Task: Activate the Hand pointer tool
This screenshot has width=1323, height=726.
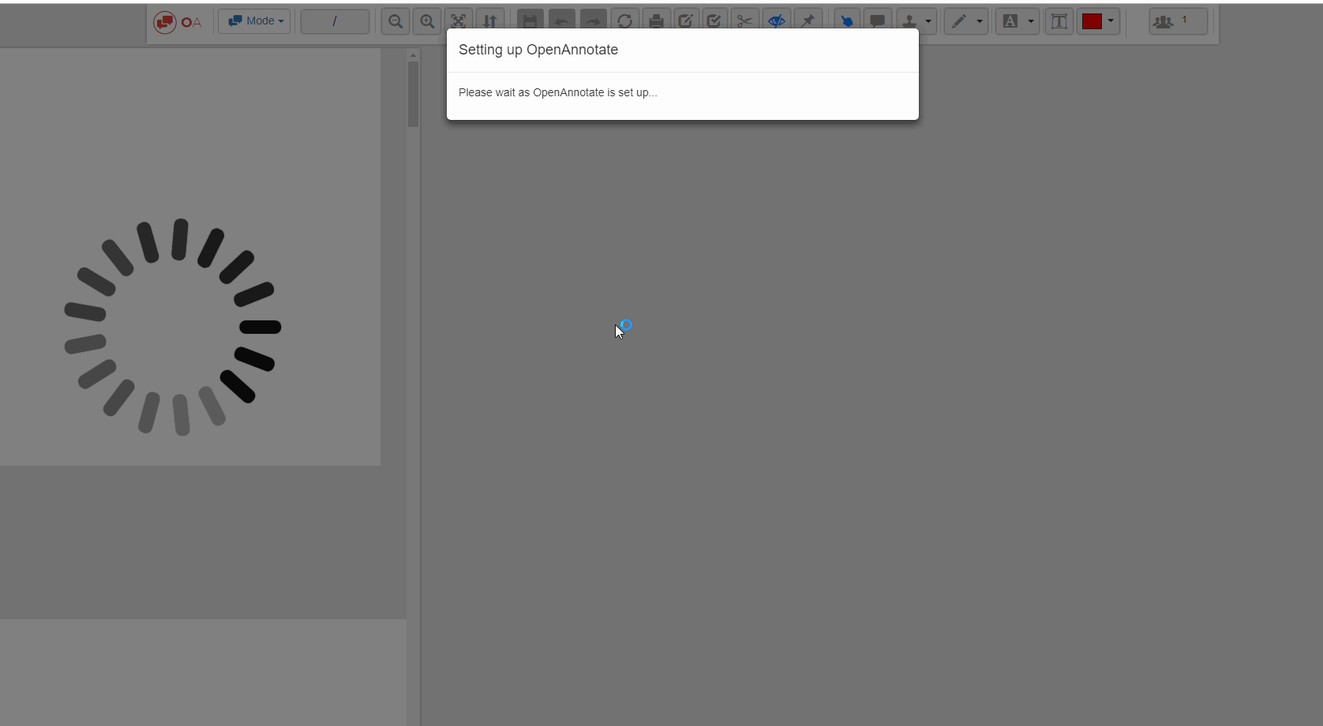Action: [x=846, y=21]
